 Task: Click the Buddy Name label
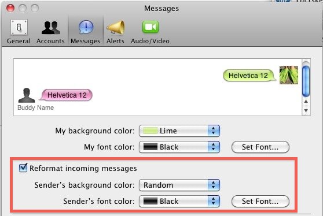point(36,107)
